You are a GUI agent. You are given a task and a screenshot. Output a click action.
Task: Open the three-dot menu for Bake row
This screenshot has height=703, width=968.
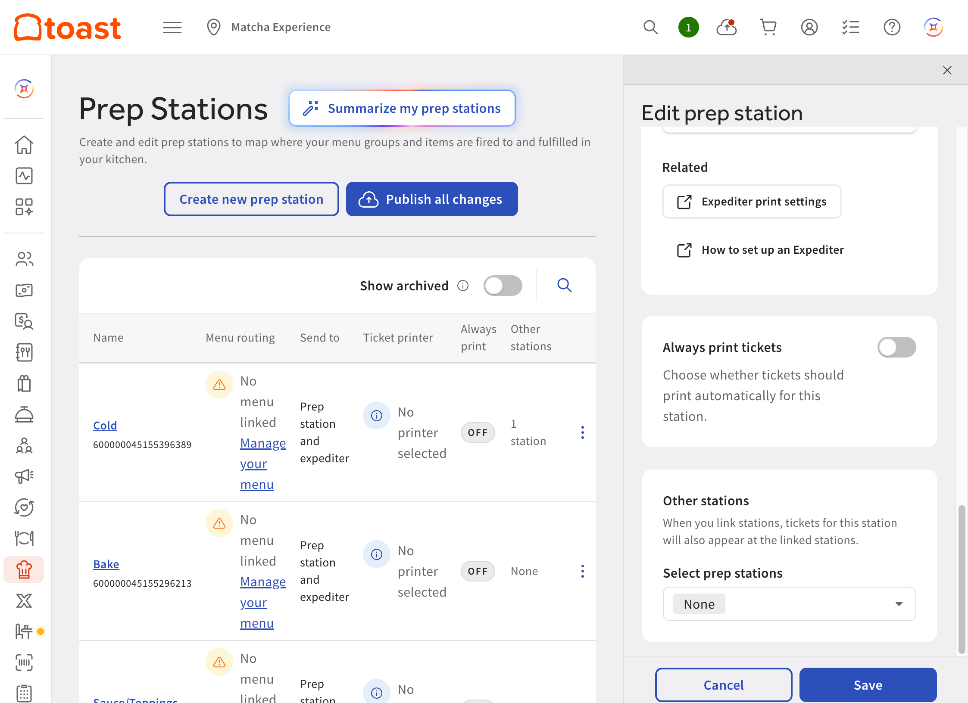tap(583, 571)
